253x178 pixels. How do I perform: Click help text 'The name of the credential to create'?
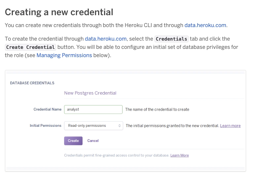pyautogui.click(x=157, y=109)
